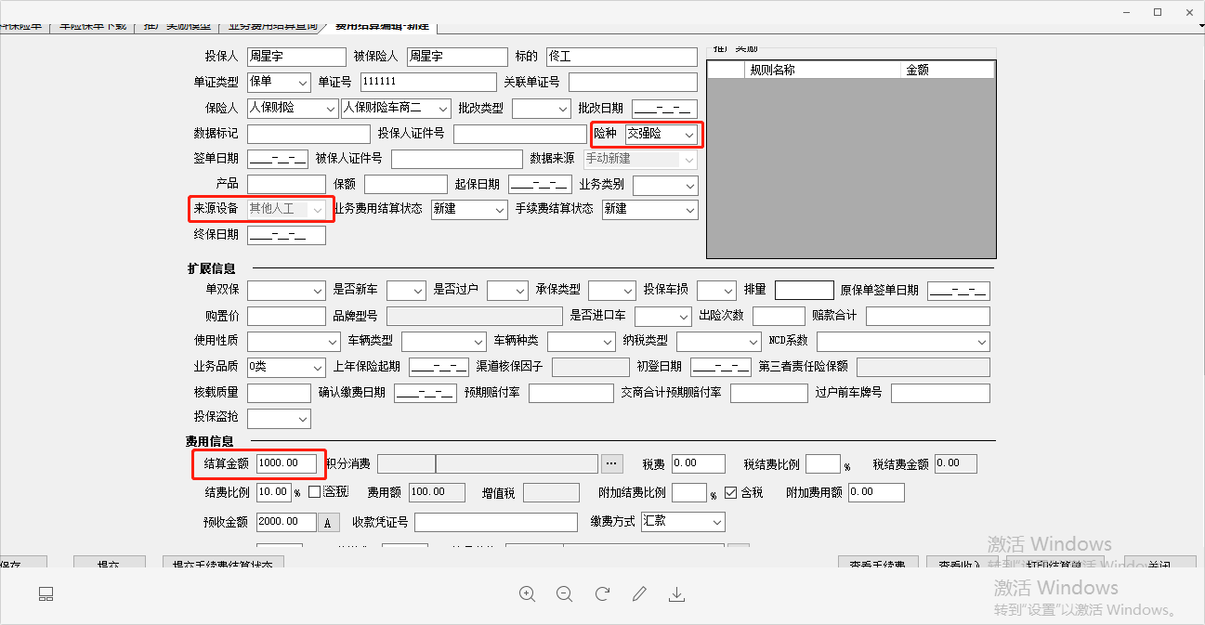Focus the 关联单证号 input field

[x=633, y=83]
